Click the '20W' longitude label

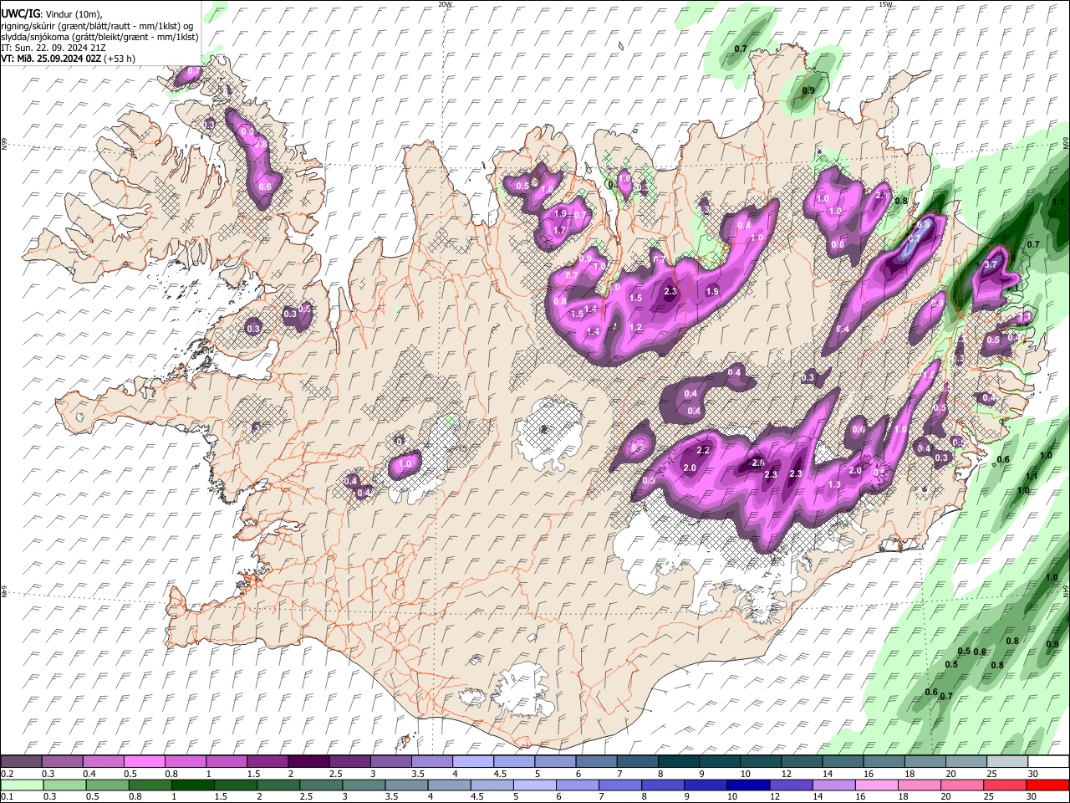tap(445, 4)
